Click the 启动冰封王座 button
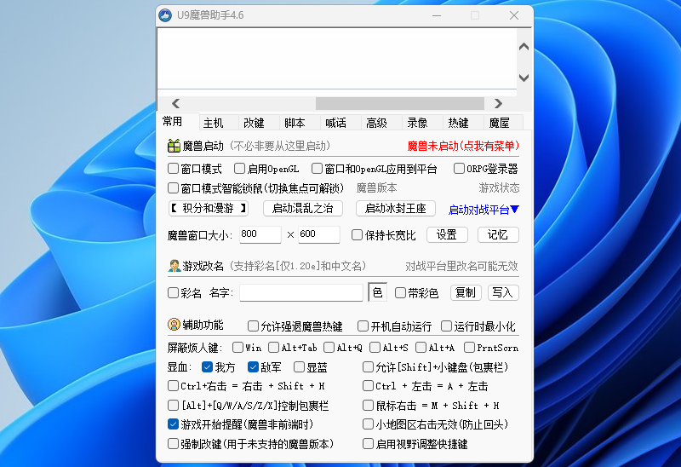 (x=395, y=208)
